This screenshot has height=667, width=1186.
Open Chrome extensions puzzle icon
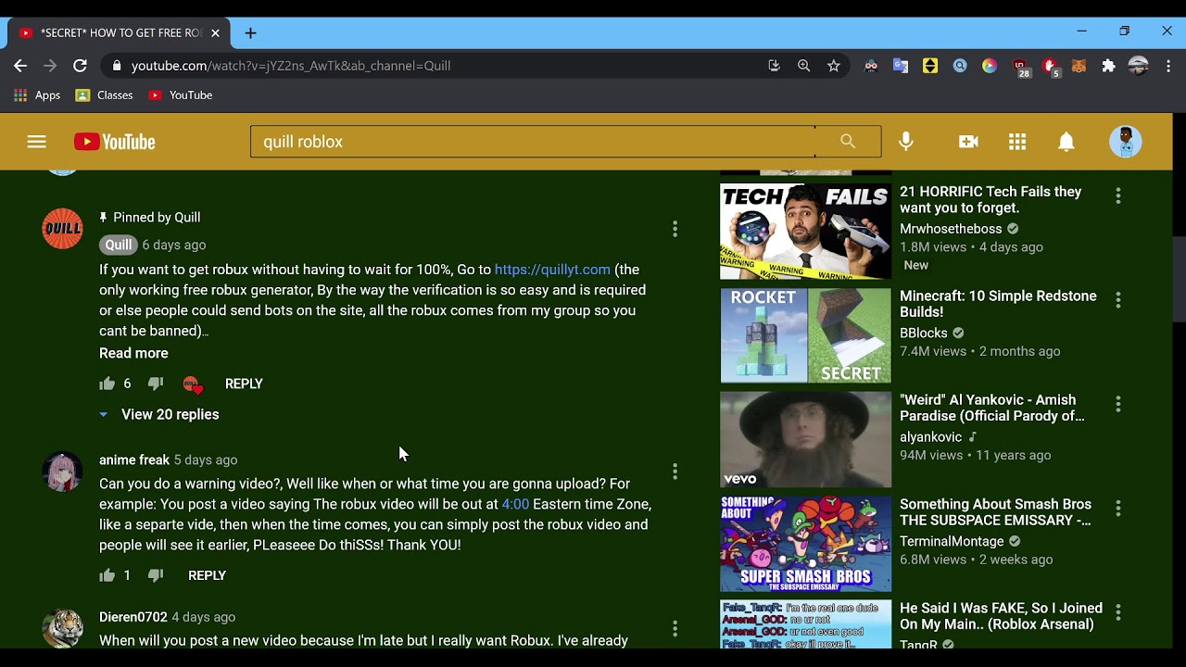coord(1108,66)
